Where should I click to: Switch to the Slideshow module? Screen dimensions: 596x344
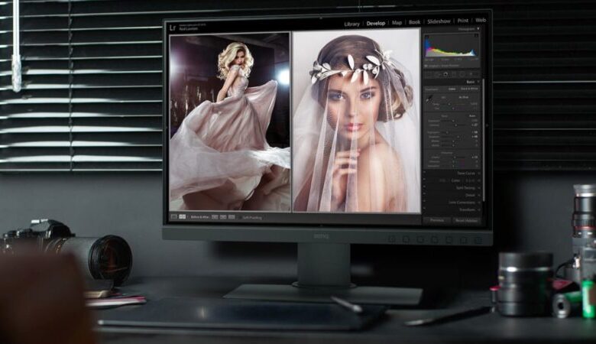point(439,22)
